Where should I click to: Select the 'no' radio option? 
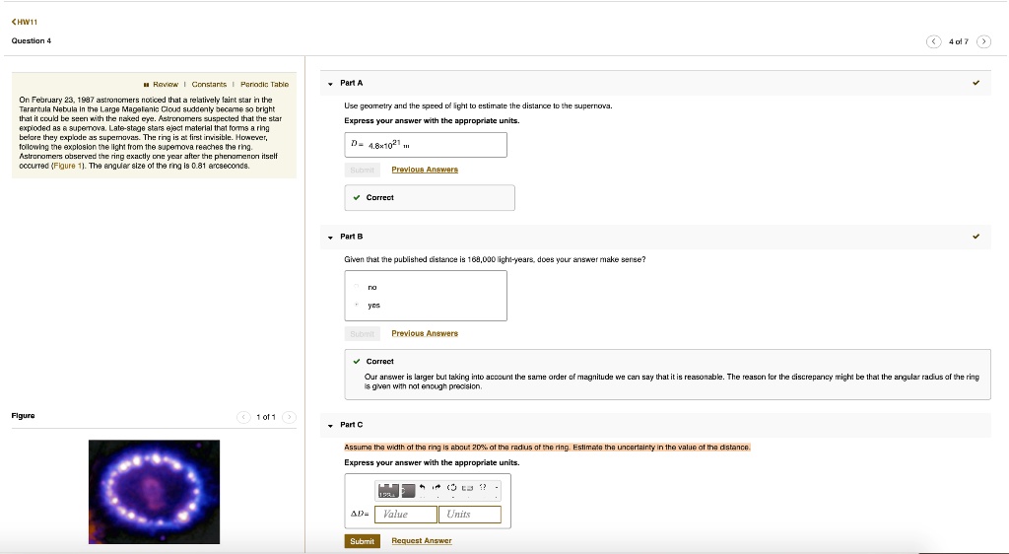pyautogui.click(x=357, y=287)
